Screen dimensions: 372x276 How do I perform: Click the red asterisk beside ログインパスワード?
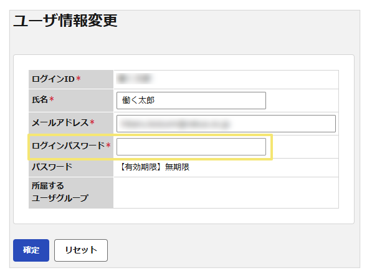pos(108,145)
